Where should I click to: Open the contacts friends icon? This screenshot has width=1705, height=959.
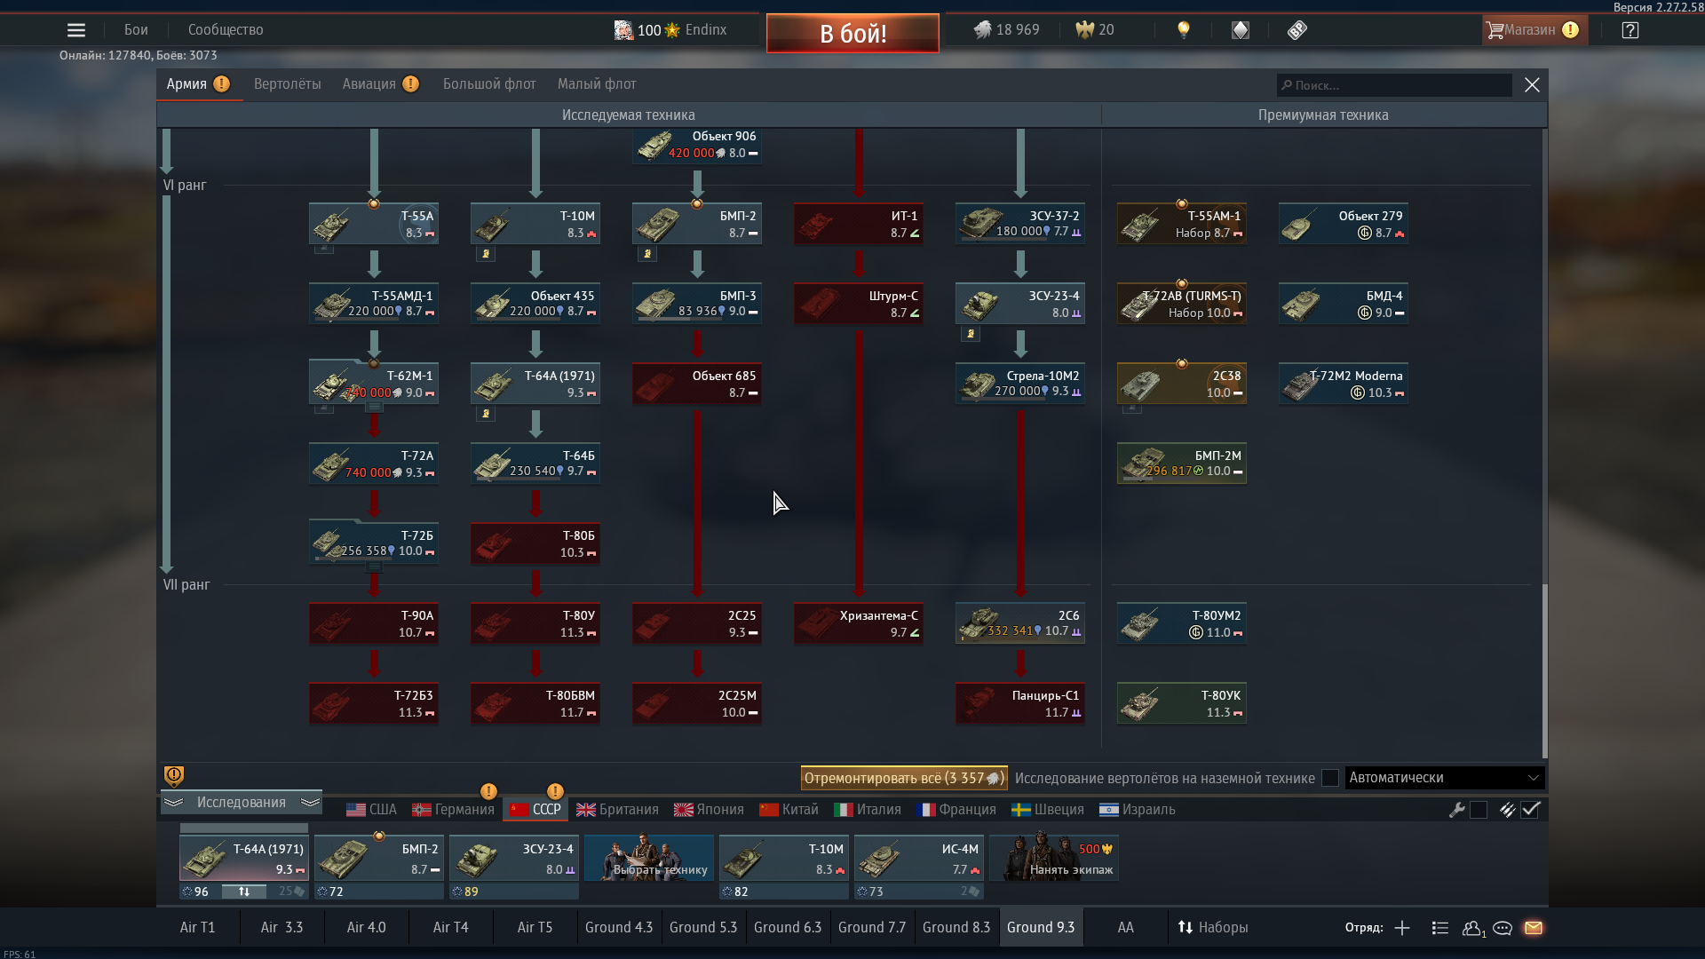[x=1473, y=928]
